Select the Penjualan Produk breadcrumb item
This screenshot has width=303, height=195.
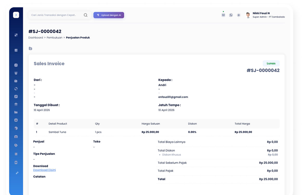tap(78, 37)
